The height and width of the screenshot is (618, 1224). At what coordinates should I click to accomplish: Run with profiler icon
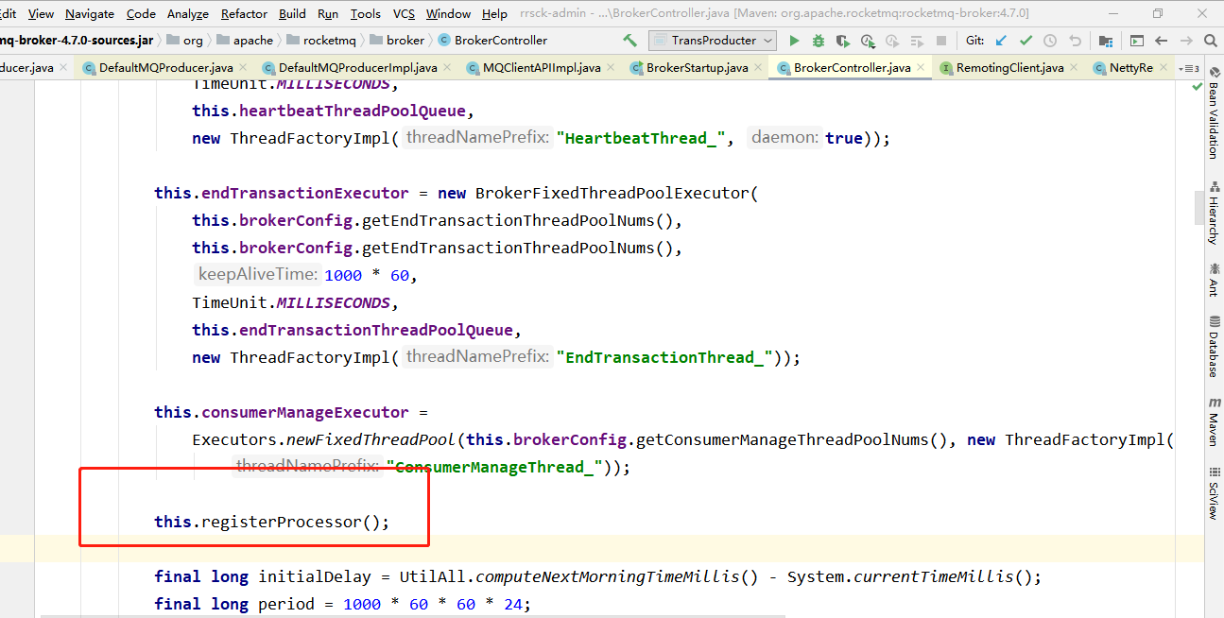(868, 41)
